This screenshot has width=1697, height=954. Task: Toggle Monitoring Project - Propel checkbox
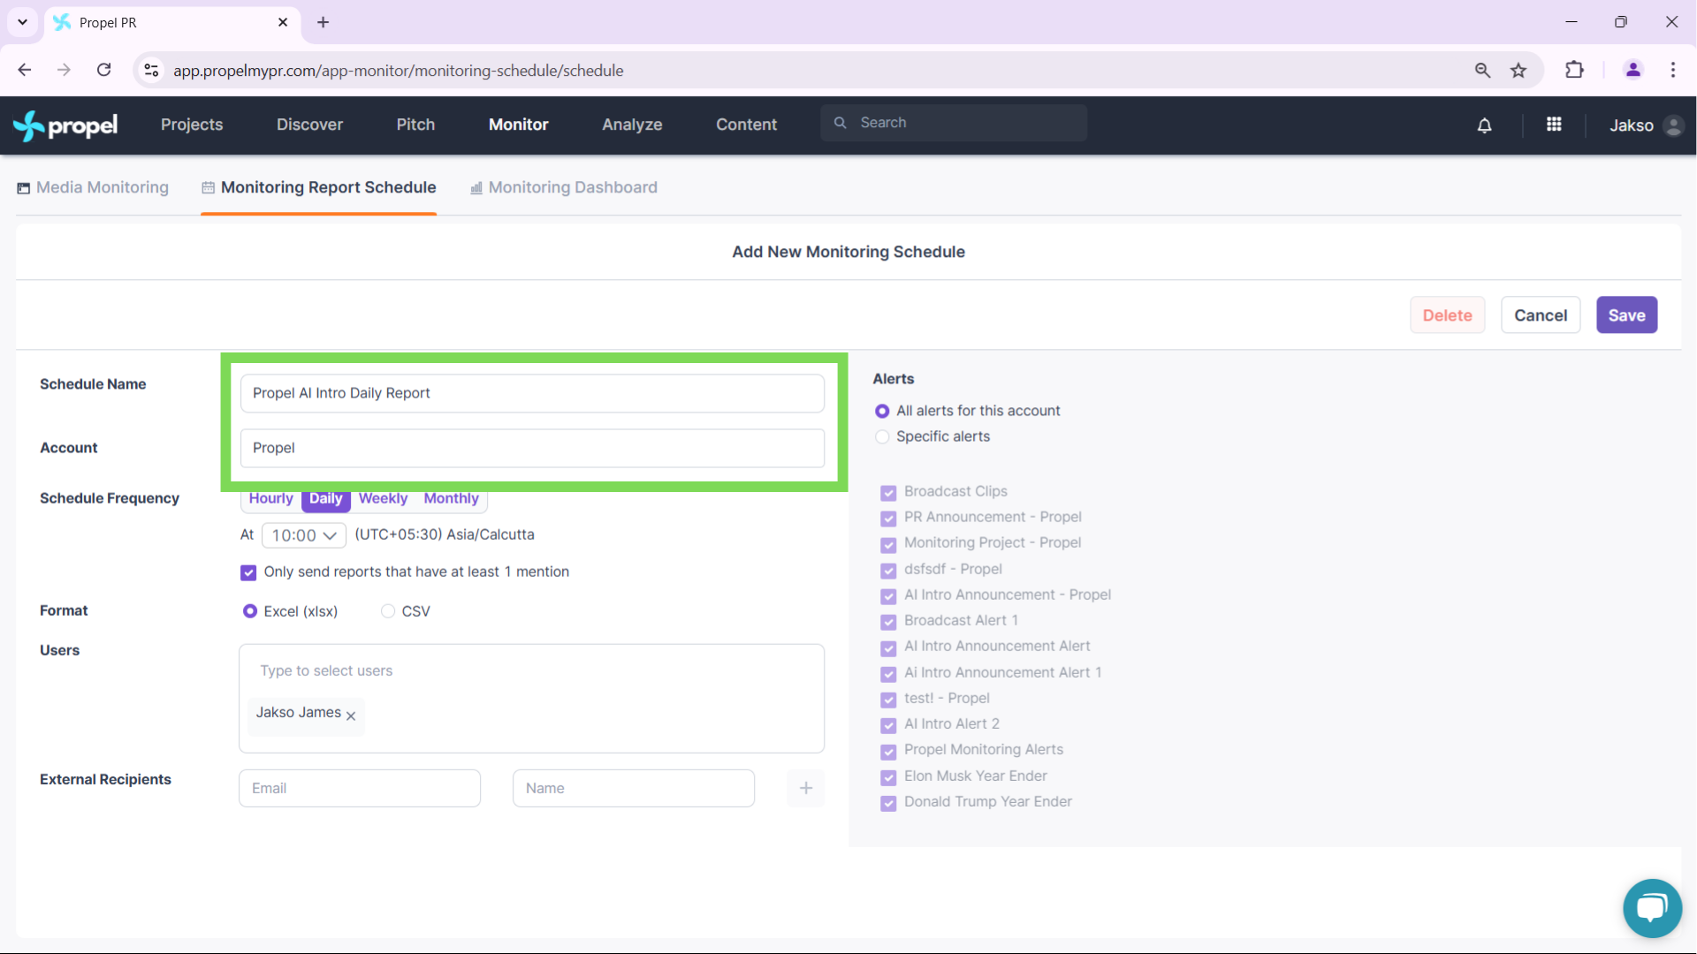coord(888,544)
